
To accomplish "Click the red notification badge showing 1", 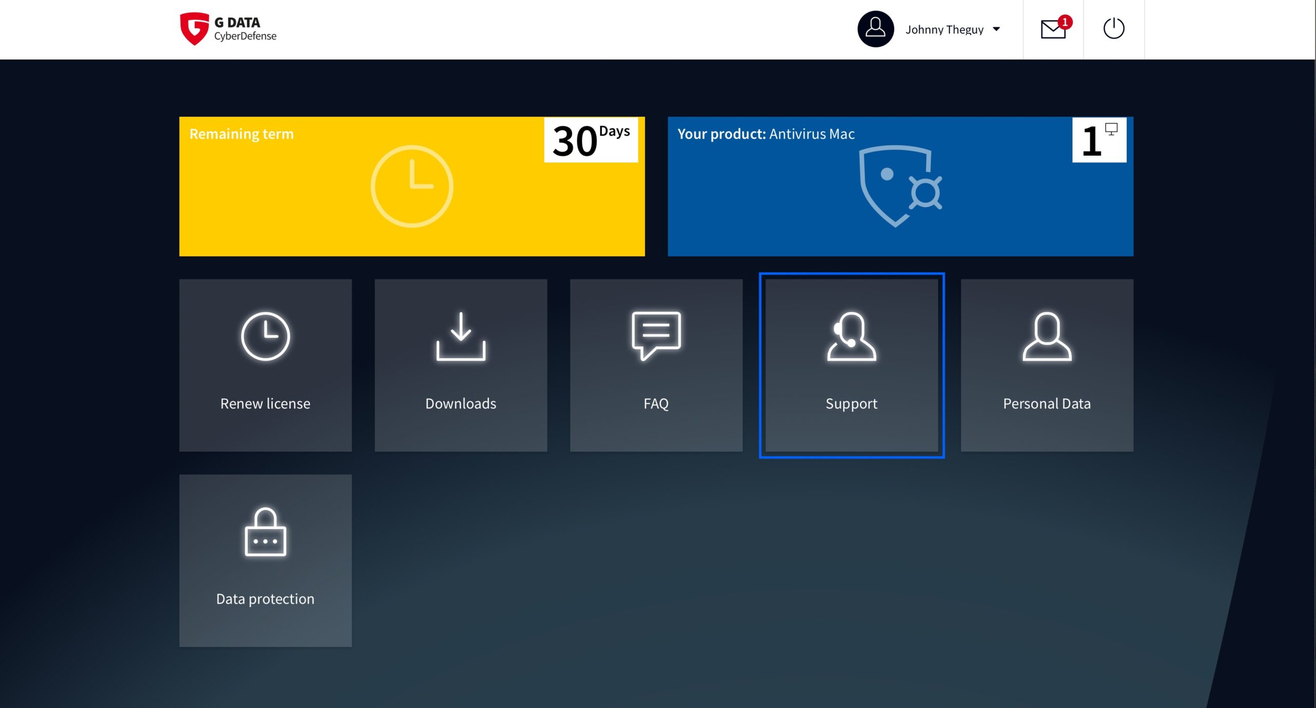I will pos(1065,22).
